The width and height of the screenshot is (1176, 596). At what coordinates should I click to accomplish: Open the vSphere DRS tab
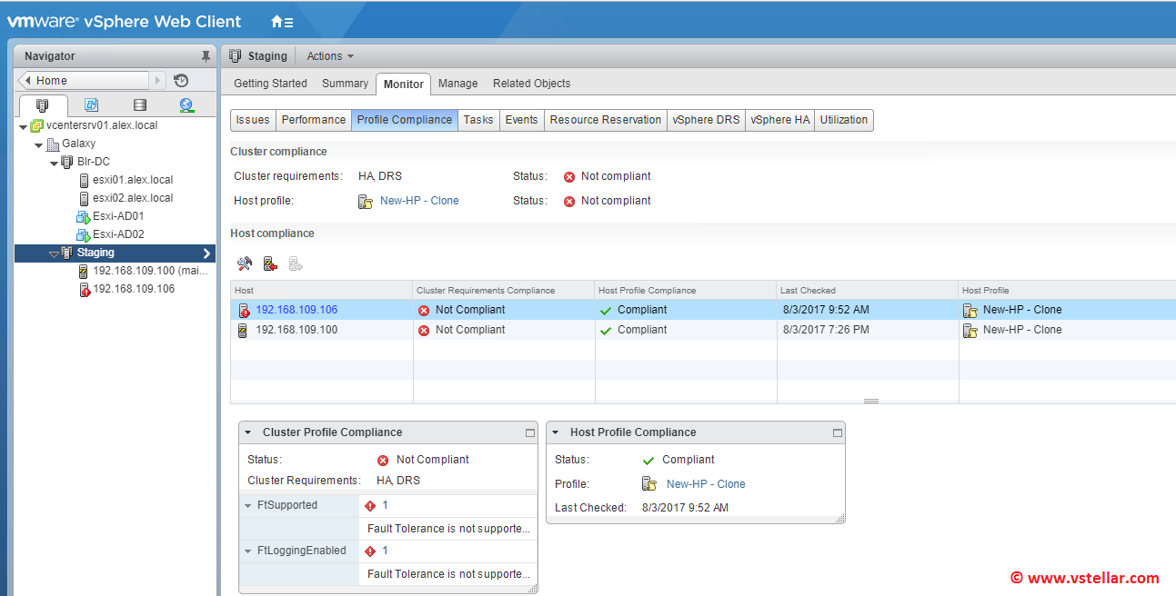click(706, 120)
